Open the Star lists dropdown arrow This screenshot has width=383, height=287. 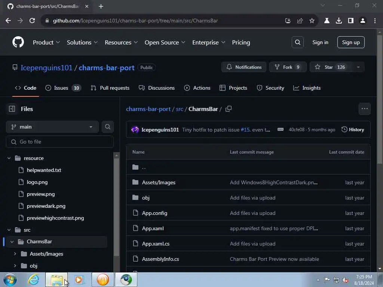tap(358, 67)
